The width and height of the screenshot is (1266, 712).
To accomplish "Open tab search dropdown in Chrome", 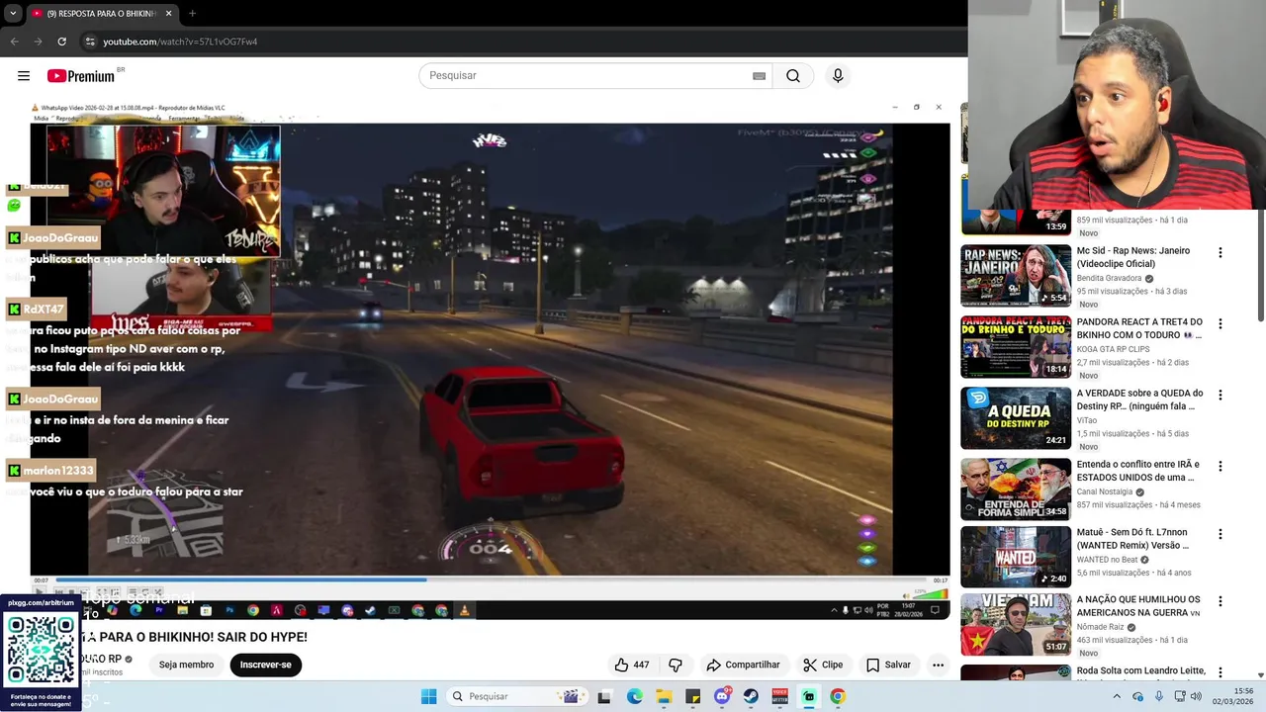I will click(x=13, y=14).
